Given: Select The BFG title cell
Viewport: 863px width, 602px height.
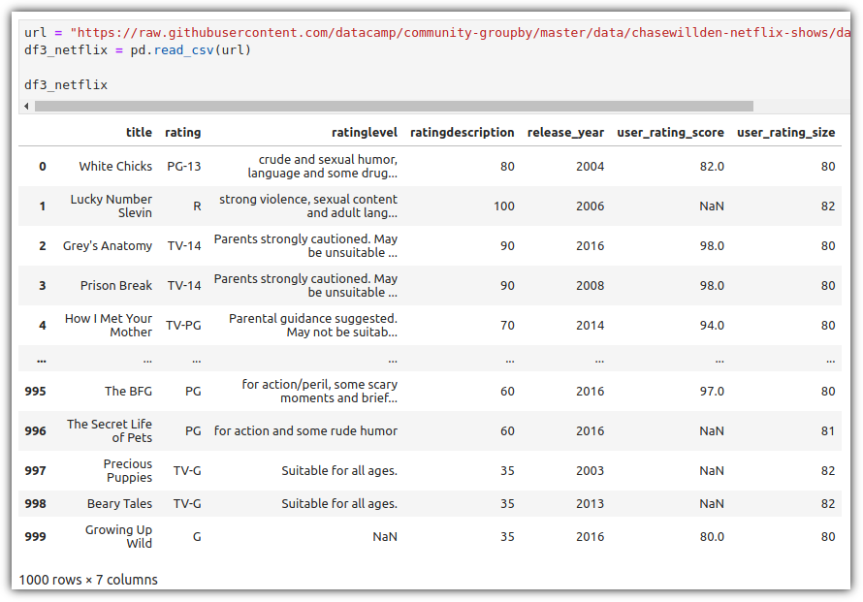Looking at the screenshot, I should [x=128, y=391].
